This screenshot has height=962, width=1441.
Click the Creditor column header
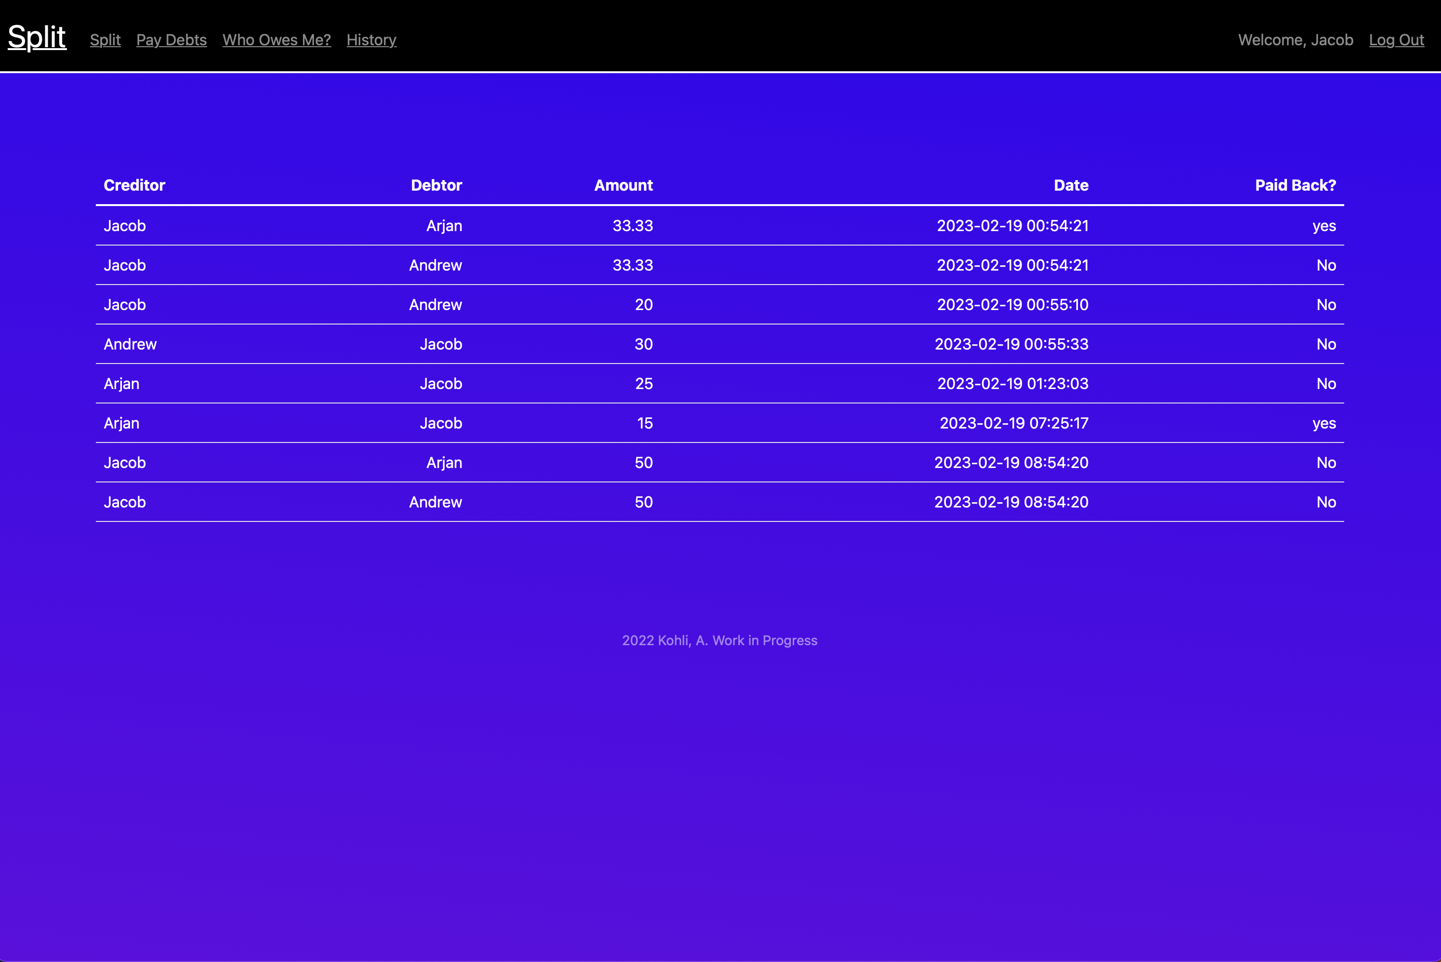click(134, 185)
